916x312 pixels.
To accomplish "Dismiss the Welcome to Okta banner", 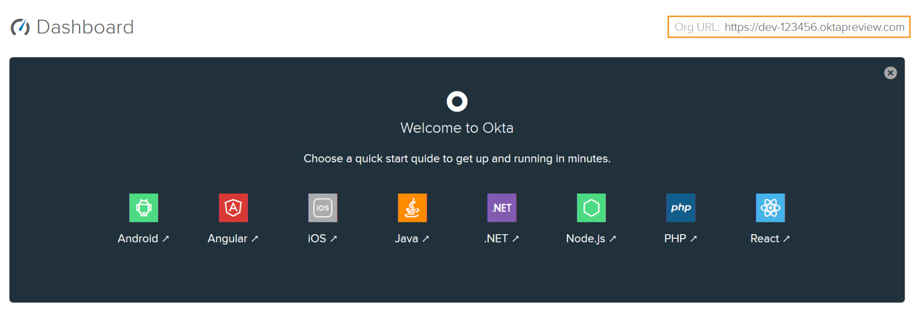I will click(890, 73).
